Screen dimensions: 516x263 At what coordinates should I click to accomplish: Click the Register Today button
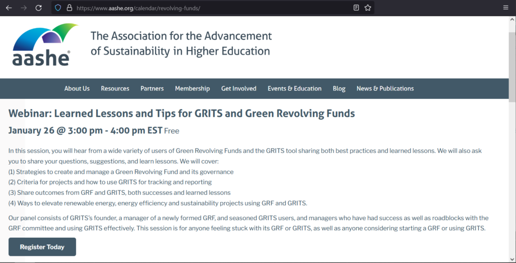[42, 247]
